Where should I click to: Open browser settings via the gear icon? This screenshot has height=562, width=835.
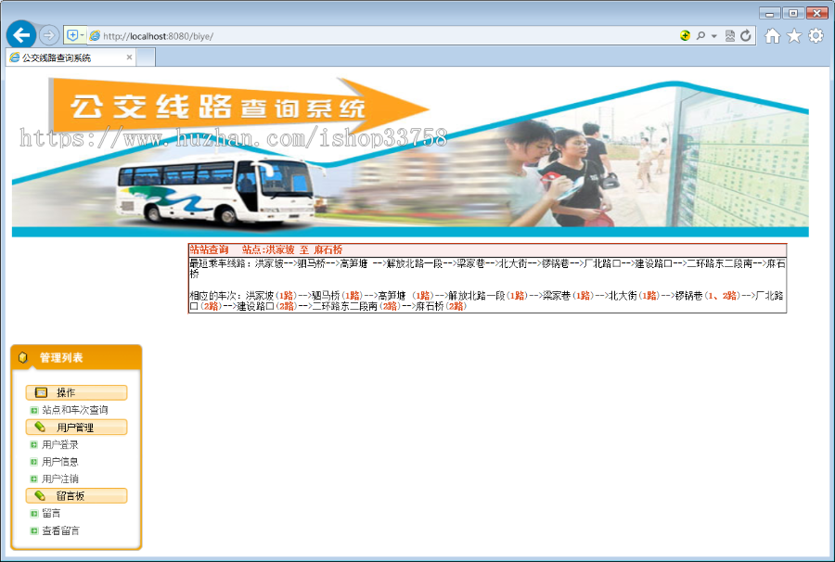(x=816, y=35)
